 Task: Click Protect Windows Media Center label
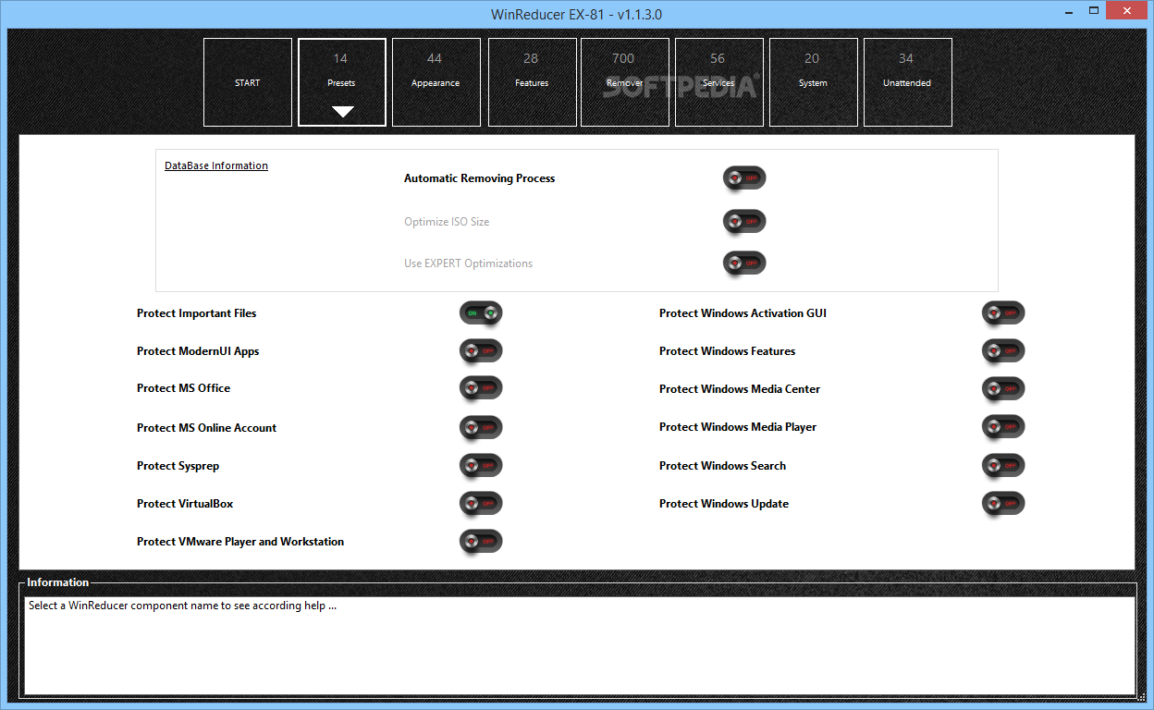tap(740, 389)
